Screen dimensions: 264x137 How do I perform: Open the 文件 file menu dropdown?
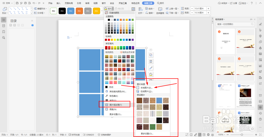pos(8,3)
